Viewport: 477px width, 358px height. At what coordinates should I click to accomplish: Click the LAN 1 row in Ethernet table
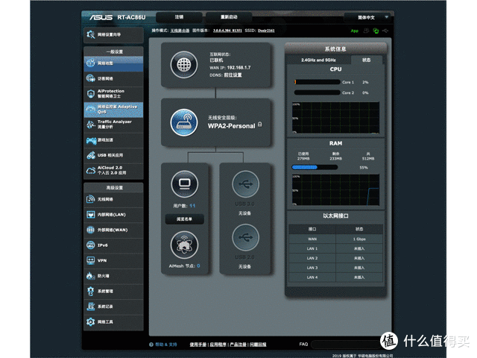(336, 248)
